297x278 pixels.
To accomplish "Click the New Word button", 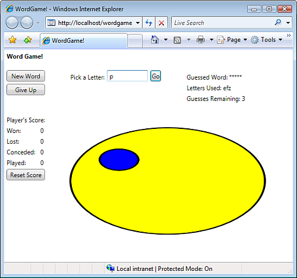I will [26, 76].
